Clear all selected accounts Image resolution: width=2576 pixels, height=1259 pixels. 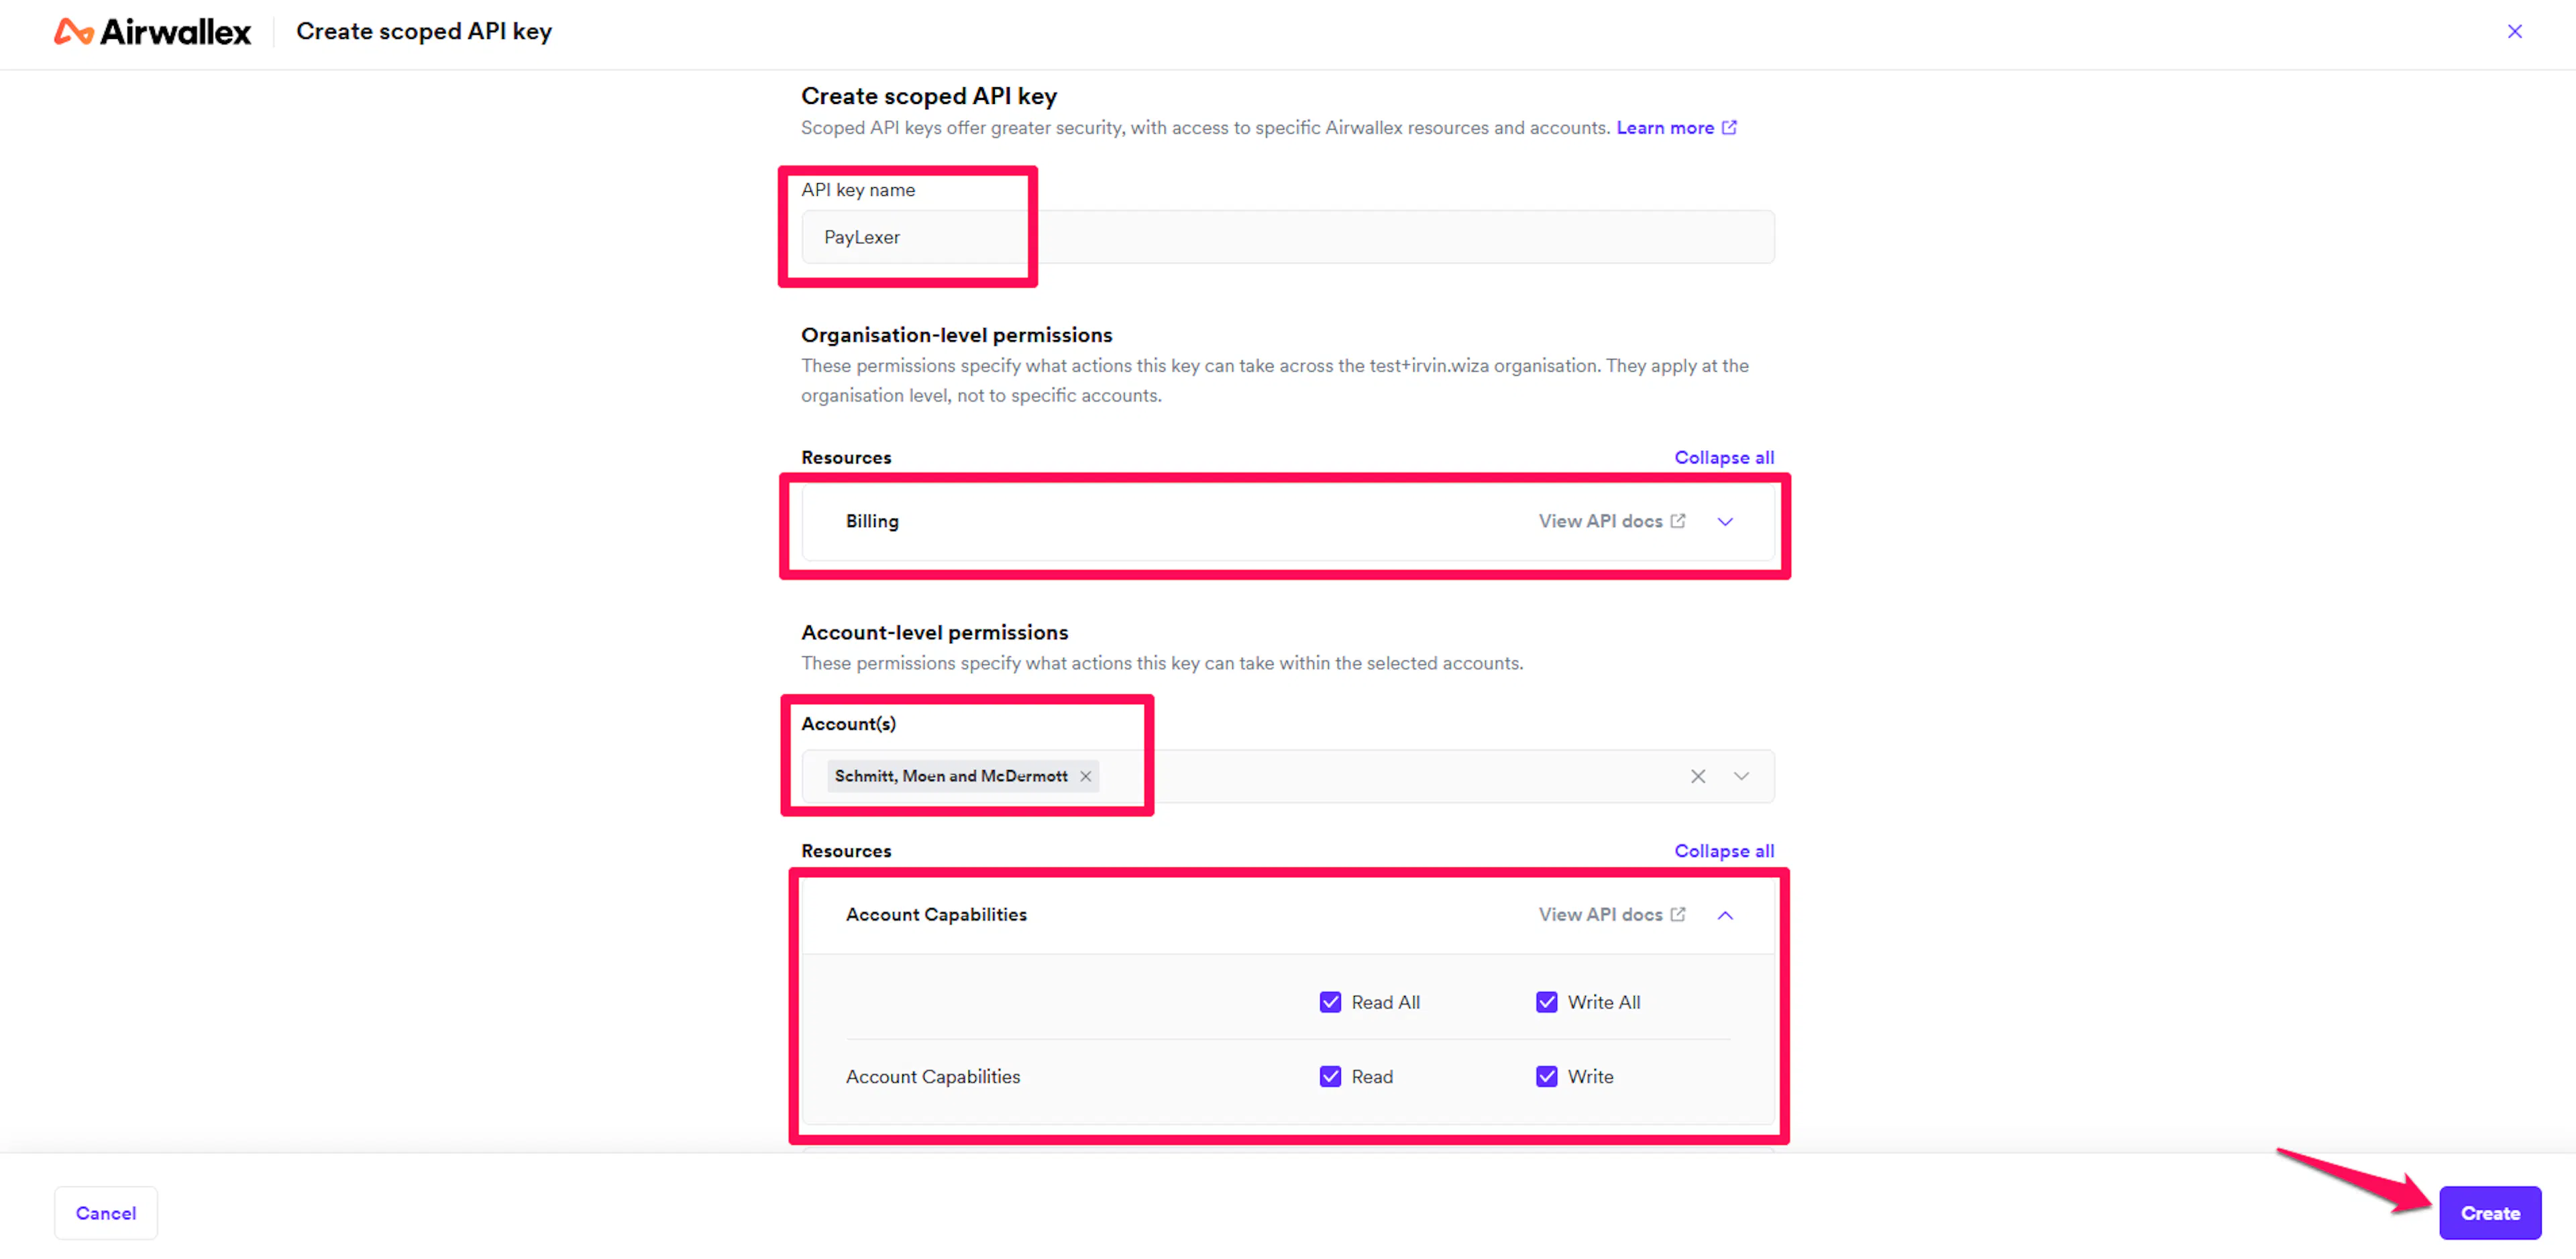[x=1697, y=777]
